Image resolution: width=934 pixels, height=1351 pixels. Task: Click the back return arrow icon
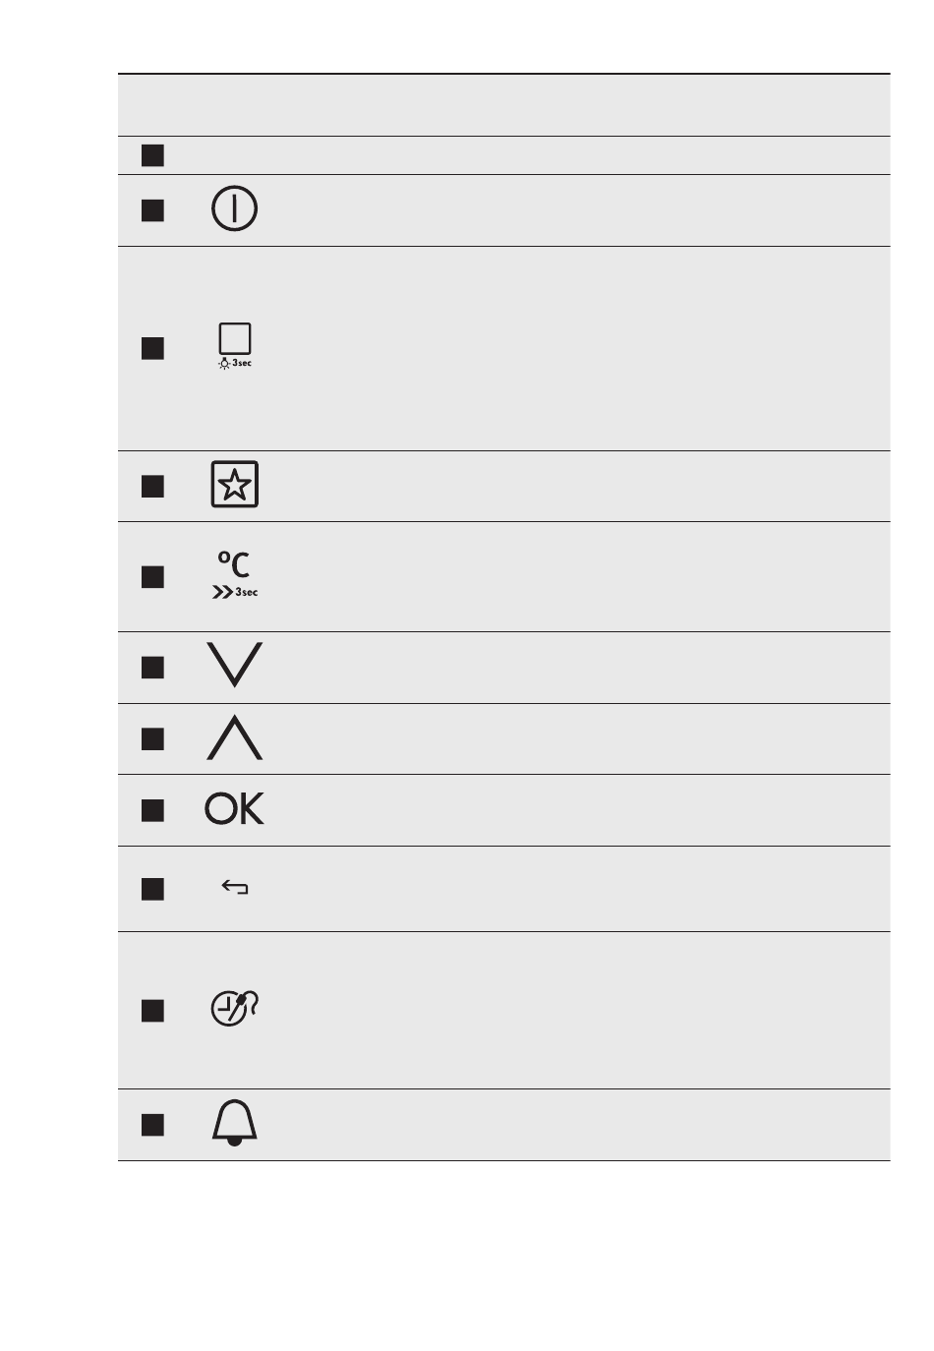(x=235, y=888)
